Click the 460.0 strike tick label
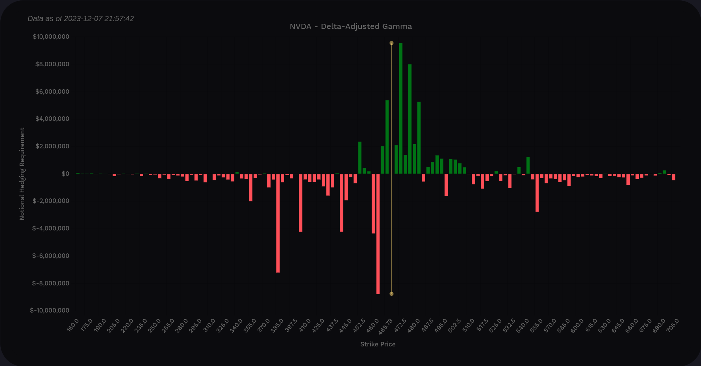This screenshot has width=701, height=366. [x=372, y=325]
